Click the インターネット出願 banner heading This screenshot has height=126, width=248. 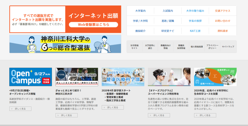93,16
